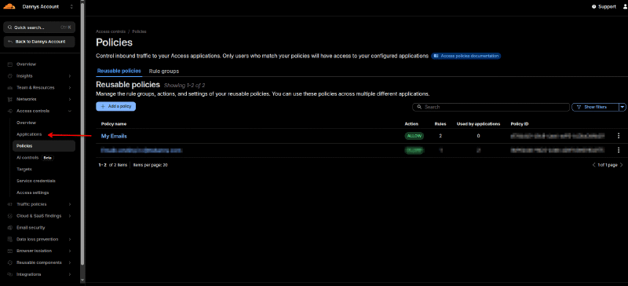Expand the Cloud & SaaS findings chevron
This screenshot has height=286, width=628.
(x=70, y=216)
